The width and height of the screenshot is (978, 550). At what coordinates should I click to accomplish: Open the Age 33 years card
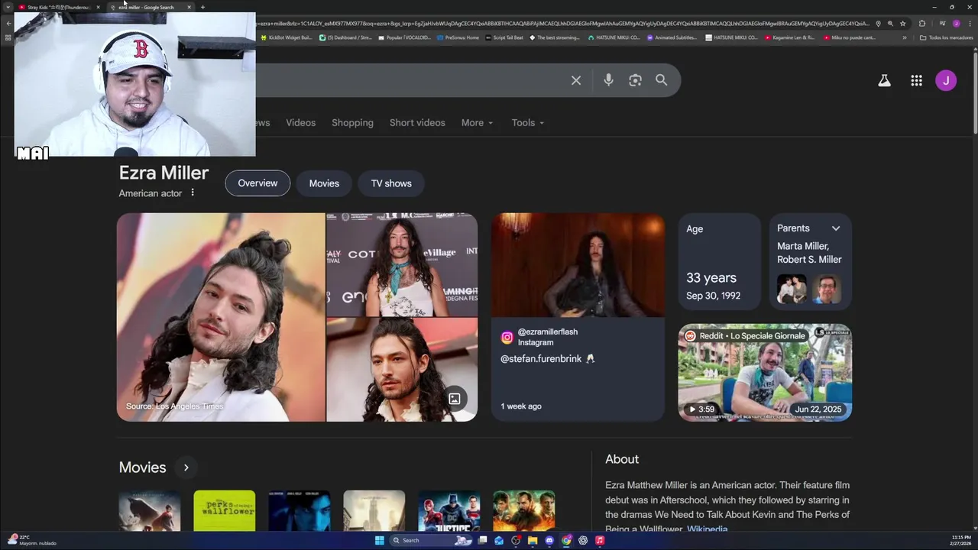point(720,262)
